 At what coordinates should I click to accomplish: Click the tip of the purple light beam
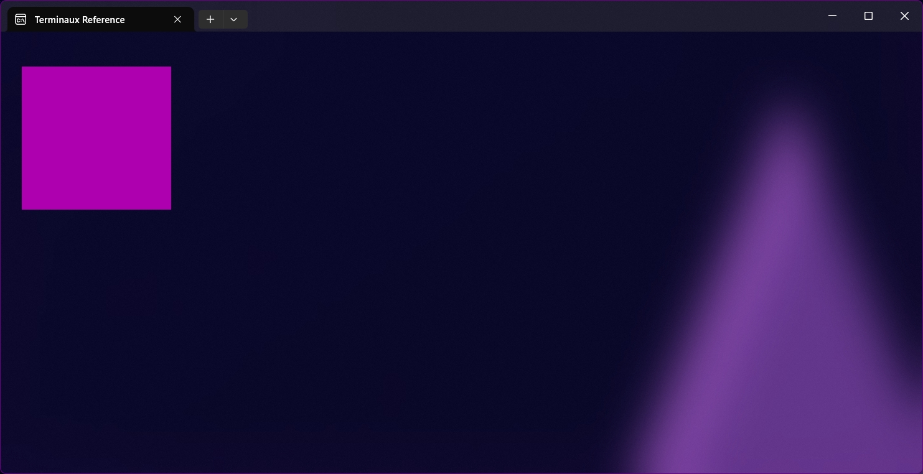(787, 112)
